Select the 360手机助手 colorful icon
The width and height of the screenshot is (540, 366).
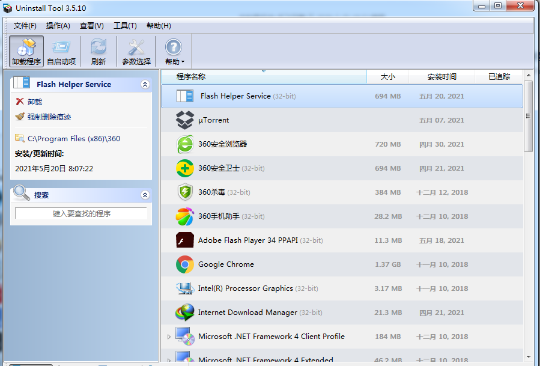click(185, 216)
